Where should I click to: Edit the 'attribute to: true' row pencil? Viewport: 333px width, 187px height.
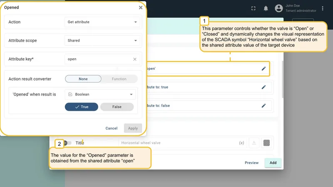263,87
